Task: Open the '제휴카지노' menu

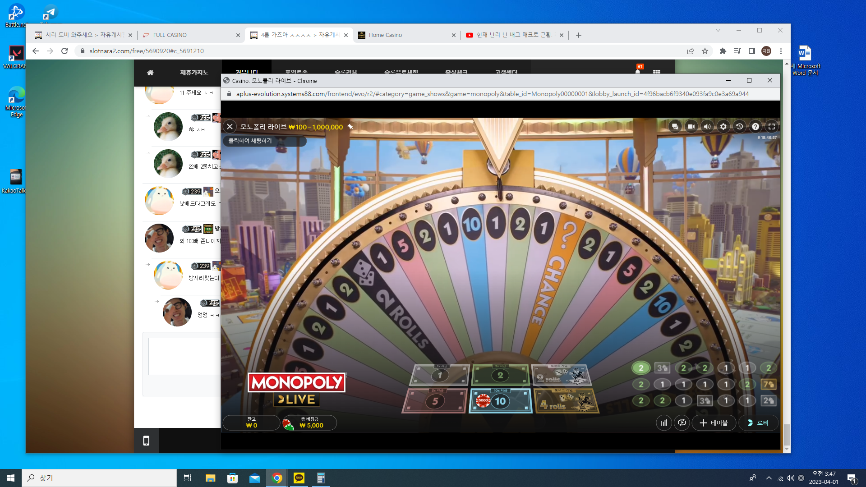Action: click(x=194, y=73)
